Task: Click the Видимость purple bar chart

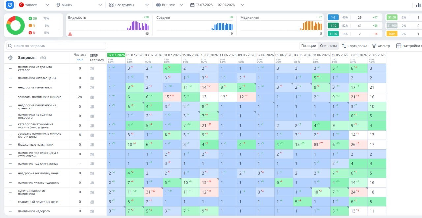Action: click(138, 26)
